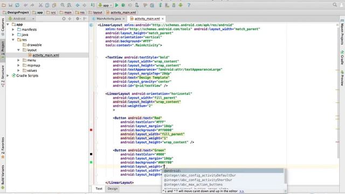Click the Scroll from Source target icon
Image resolution: width=345 pixels, height=194 pixels.
click(64, 19)
